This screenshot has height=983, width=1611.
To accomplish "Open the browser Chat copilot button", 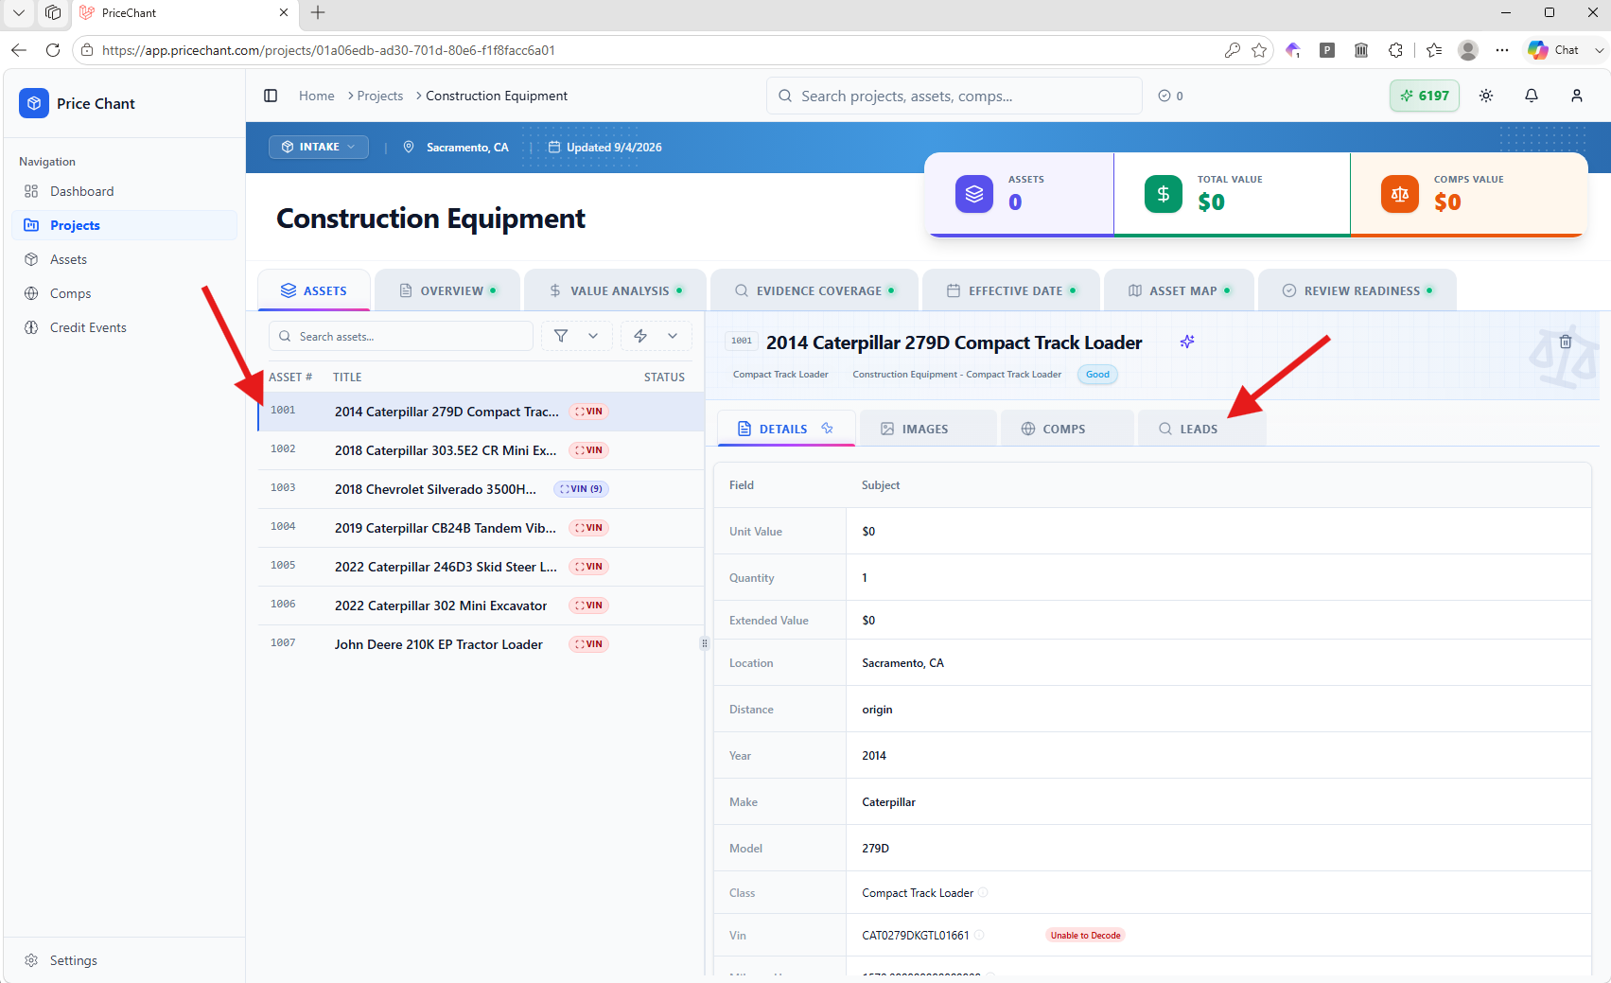I will (x=1554, y=50).
